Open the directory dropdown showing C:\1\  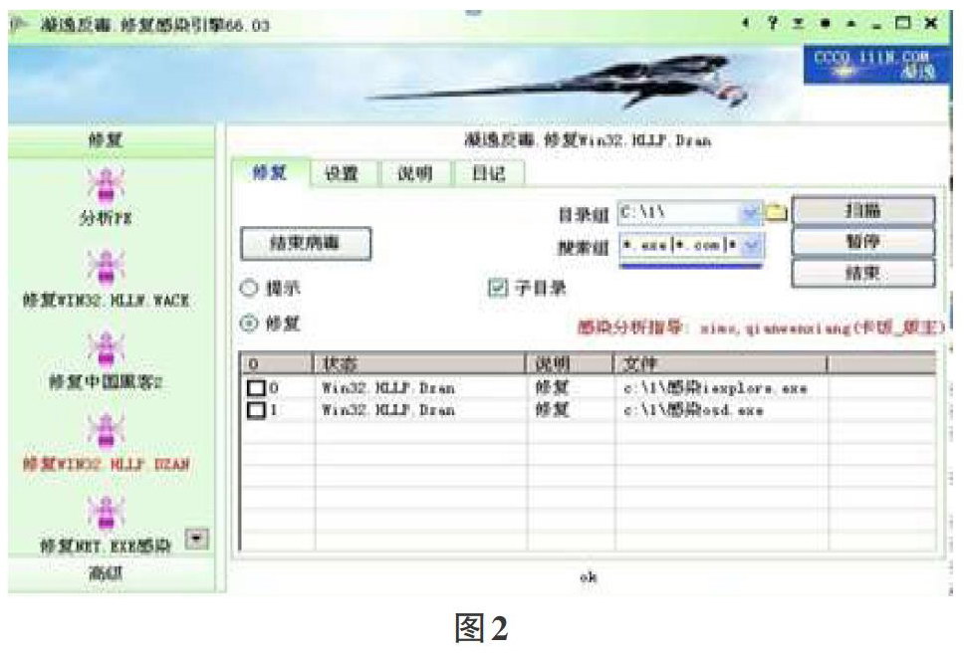click(x=750, y=213)
